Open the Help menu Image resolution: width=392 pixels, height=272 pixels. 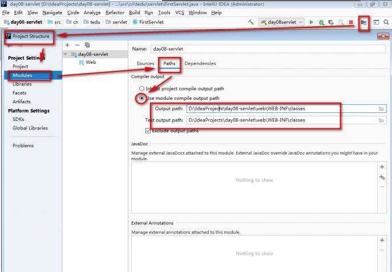tap(216, 13)
